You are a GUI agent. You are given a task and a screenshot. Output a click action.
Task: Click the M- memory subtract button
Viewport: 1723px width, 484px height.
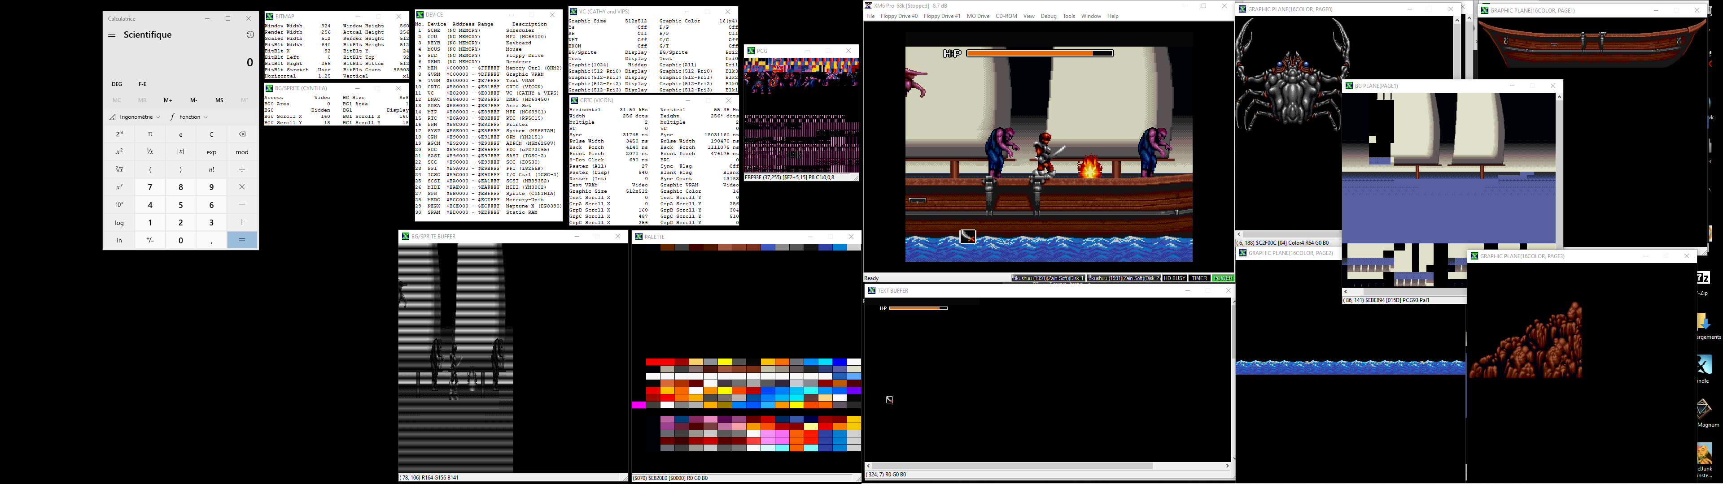(x=193, y=100)
